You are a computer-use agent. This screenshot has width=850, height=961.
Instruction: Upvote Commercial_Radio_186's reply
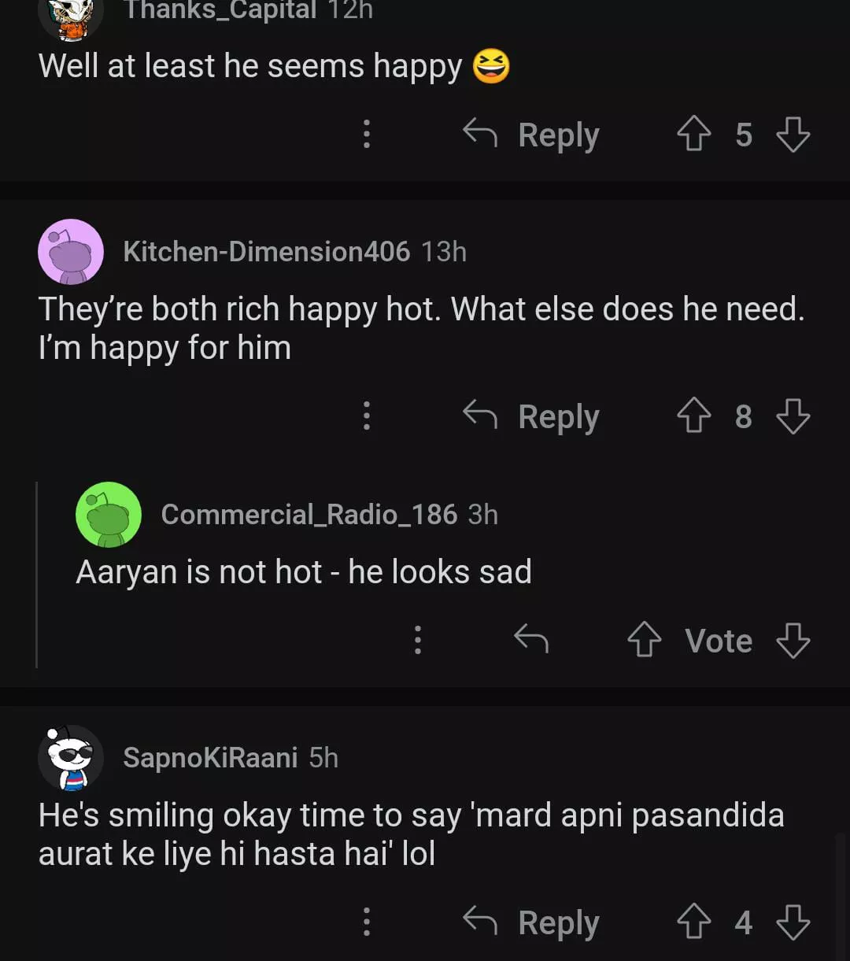[x=644, y=641]
